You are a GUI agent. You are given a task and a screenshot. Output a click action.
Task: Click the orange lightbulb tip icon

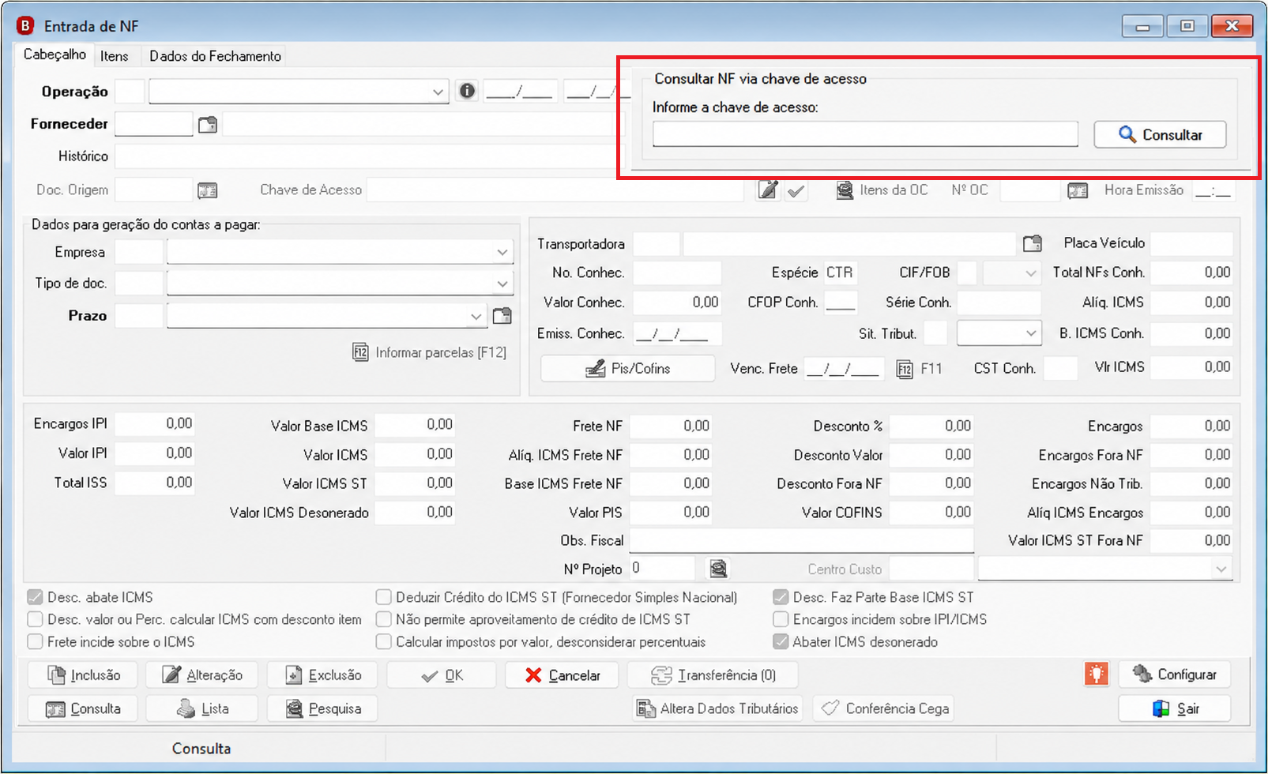point(1097,674)
